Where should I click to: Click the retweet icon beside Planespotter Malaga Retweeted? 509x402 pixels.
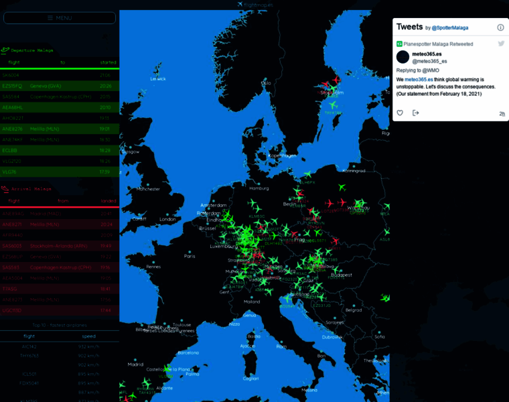[x=399, y=44]
